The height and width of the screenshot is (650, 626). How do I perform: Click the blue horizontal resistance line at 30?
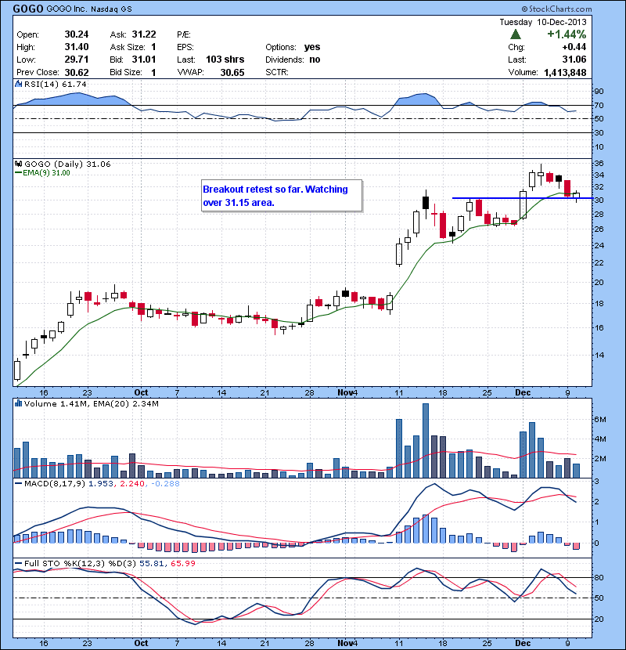pyautogui.click(x=522, y=198)
